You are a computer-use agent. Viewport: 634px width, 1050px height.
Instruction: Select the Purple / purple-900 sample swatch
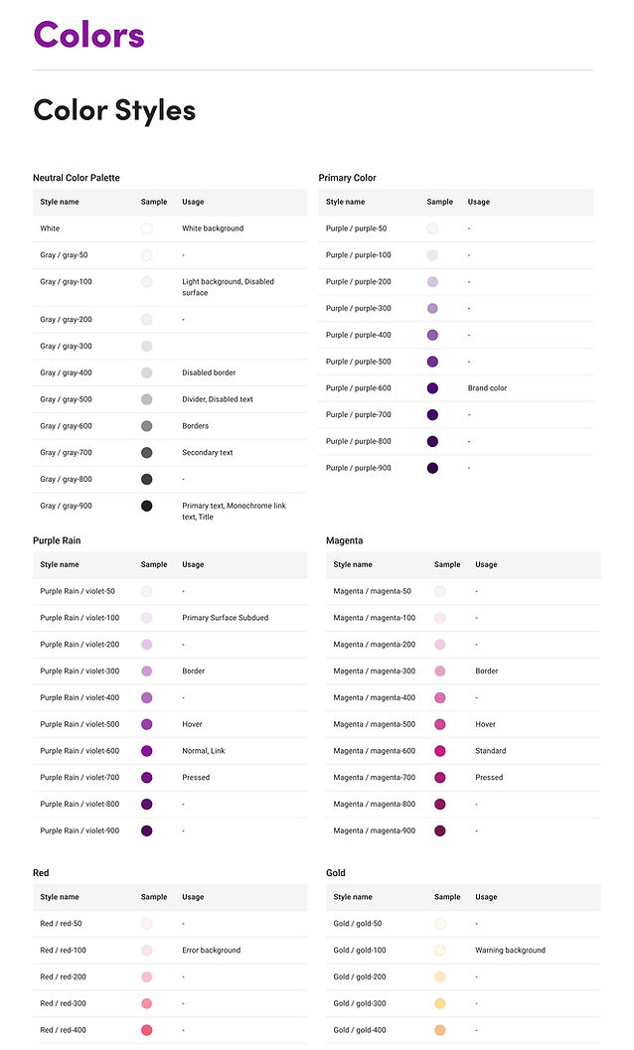pyautogui.click(x=432, y=468)
